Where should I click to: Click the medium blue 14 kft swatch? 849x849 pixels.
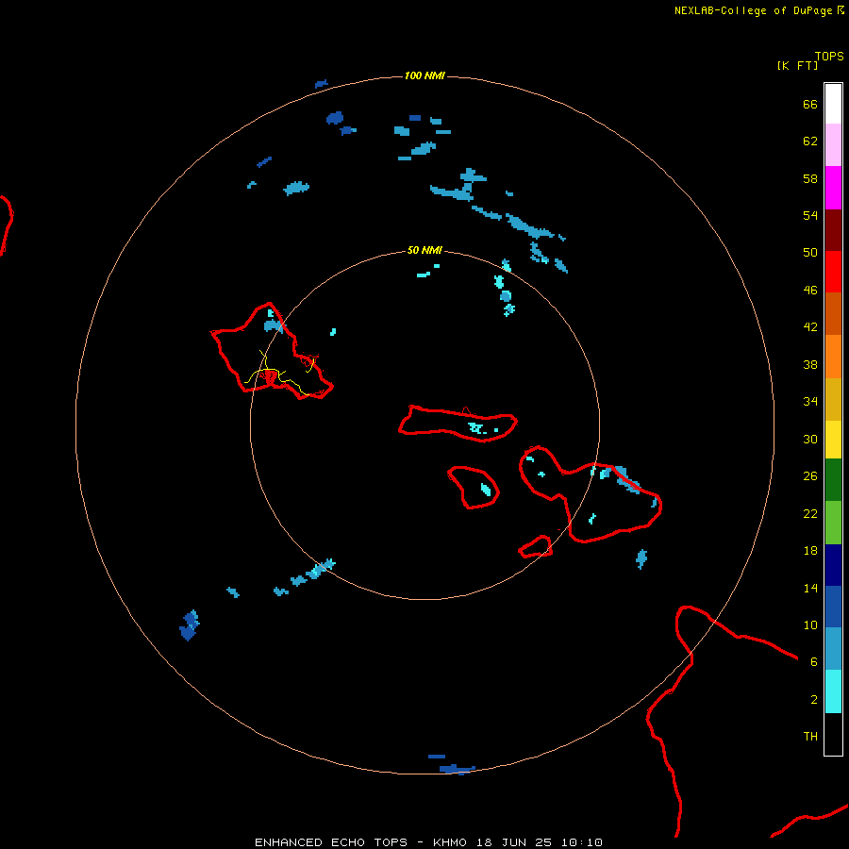pyautogui.click(x=833, y=607)
